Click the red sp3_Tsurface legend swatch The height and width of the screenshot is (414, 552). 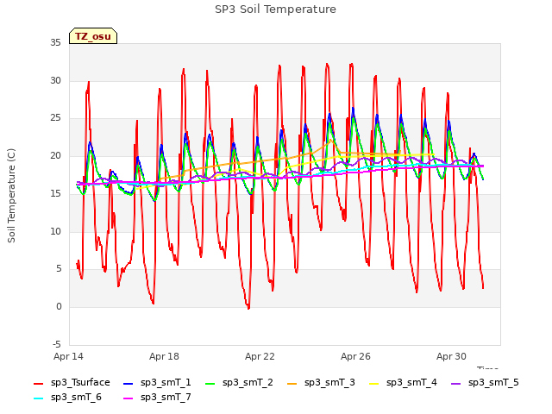tap(38, 384)
